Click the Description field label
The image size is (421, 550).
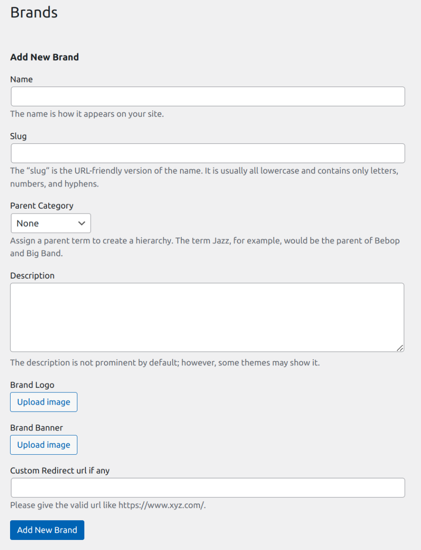pyautogui.click(x=32, y=275)
